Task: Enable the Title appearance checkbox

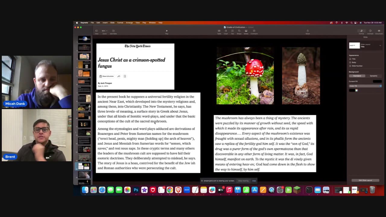Action: tap(350, 59)
